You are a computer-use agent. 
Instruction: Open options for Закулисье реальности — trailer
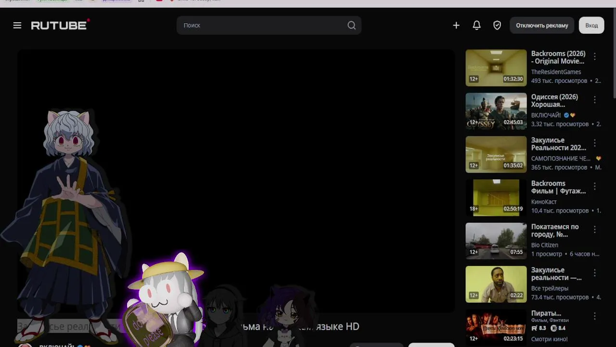point(595,274)
